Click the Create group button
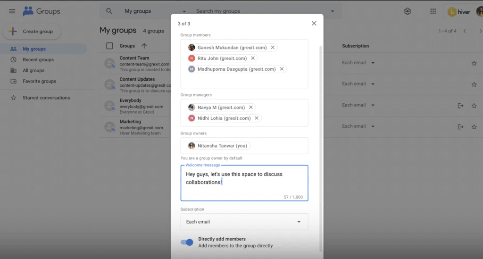The height and width of the screenshot is (259, 483). [x=32, y=32]
